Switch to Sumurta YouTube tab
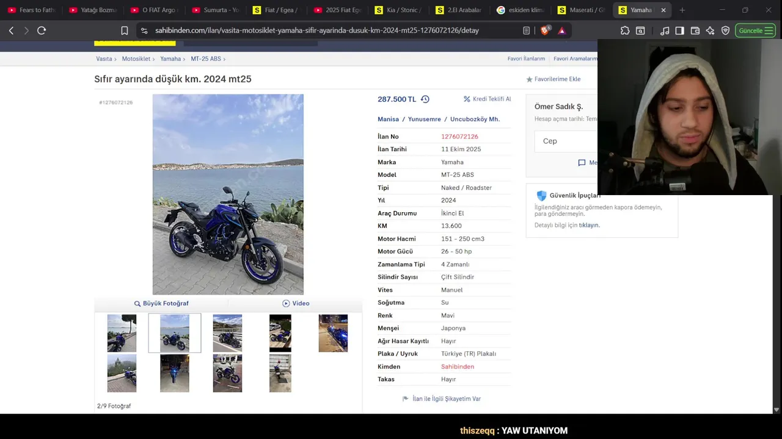The height and width of the screenshot is (439, 782). tap(215, 10)
